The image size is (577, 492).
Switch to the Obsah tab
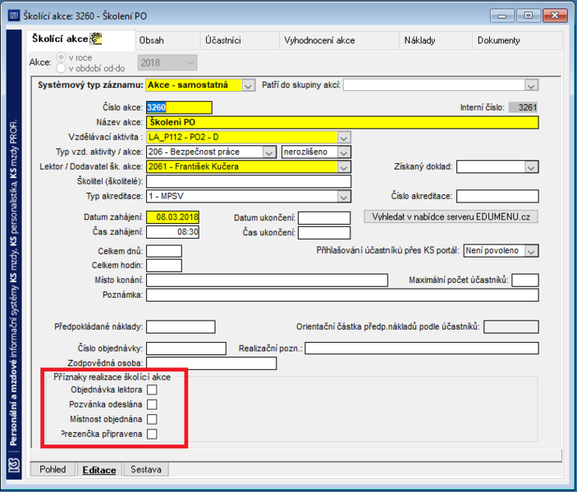[x=167, y=40]
